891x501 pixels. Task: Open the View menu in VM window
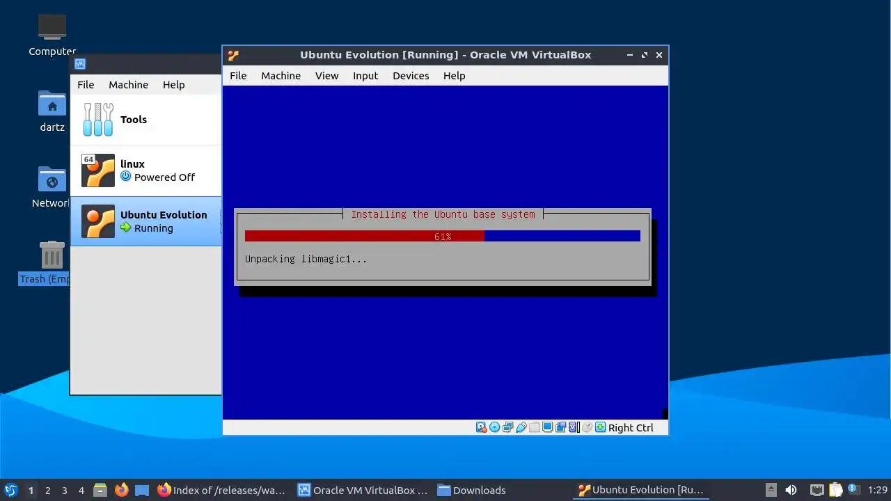[326, 76]
